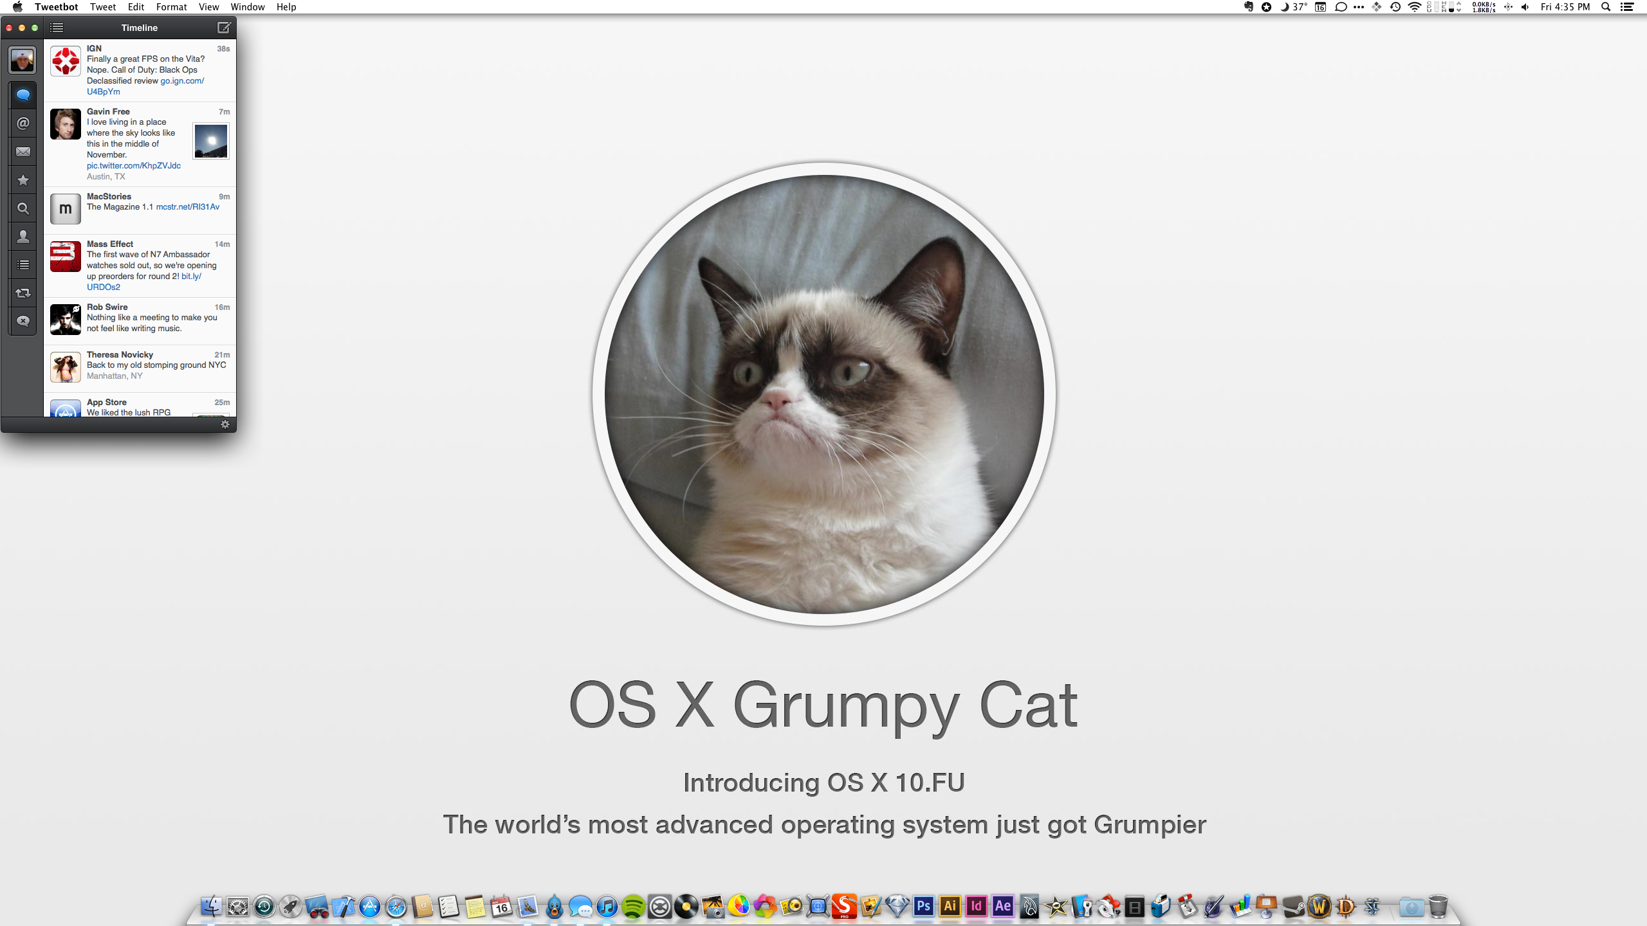Launch Safari from the Dock
This screenshot has width=1647, height=926.
pos(396,907)
